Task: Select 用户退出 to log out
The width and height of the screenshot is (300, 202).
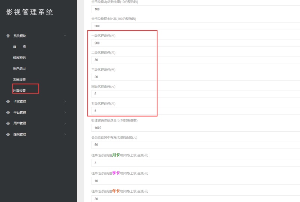Action: click(x=19, y=68)
